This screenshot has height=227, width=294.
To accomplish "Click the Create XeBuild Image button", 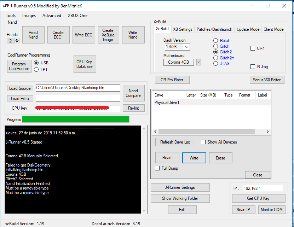I will (108, 35).
